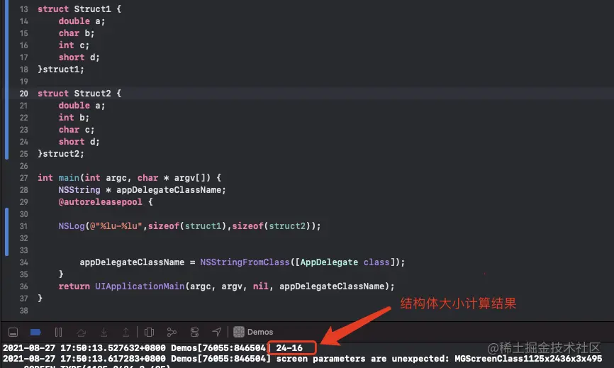Click line number 20 in the gutter
This screenshot has width=614, height=368.
pyautogui.click(x=24, y=94)
